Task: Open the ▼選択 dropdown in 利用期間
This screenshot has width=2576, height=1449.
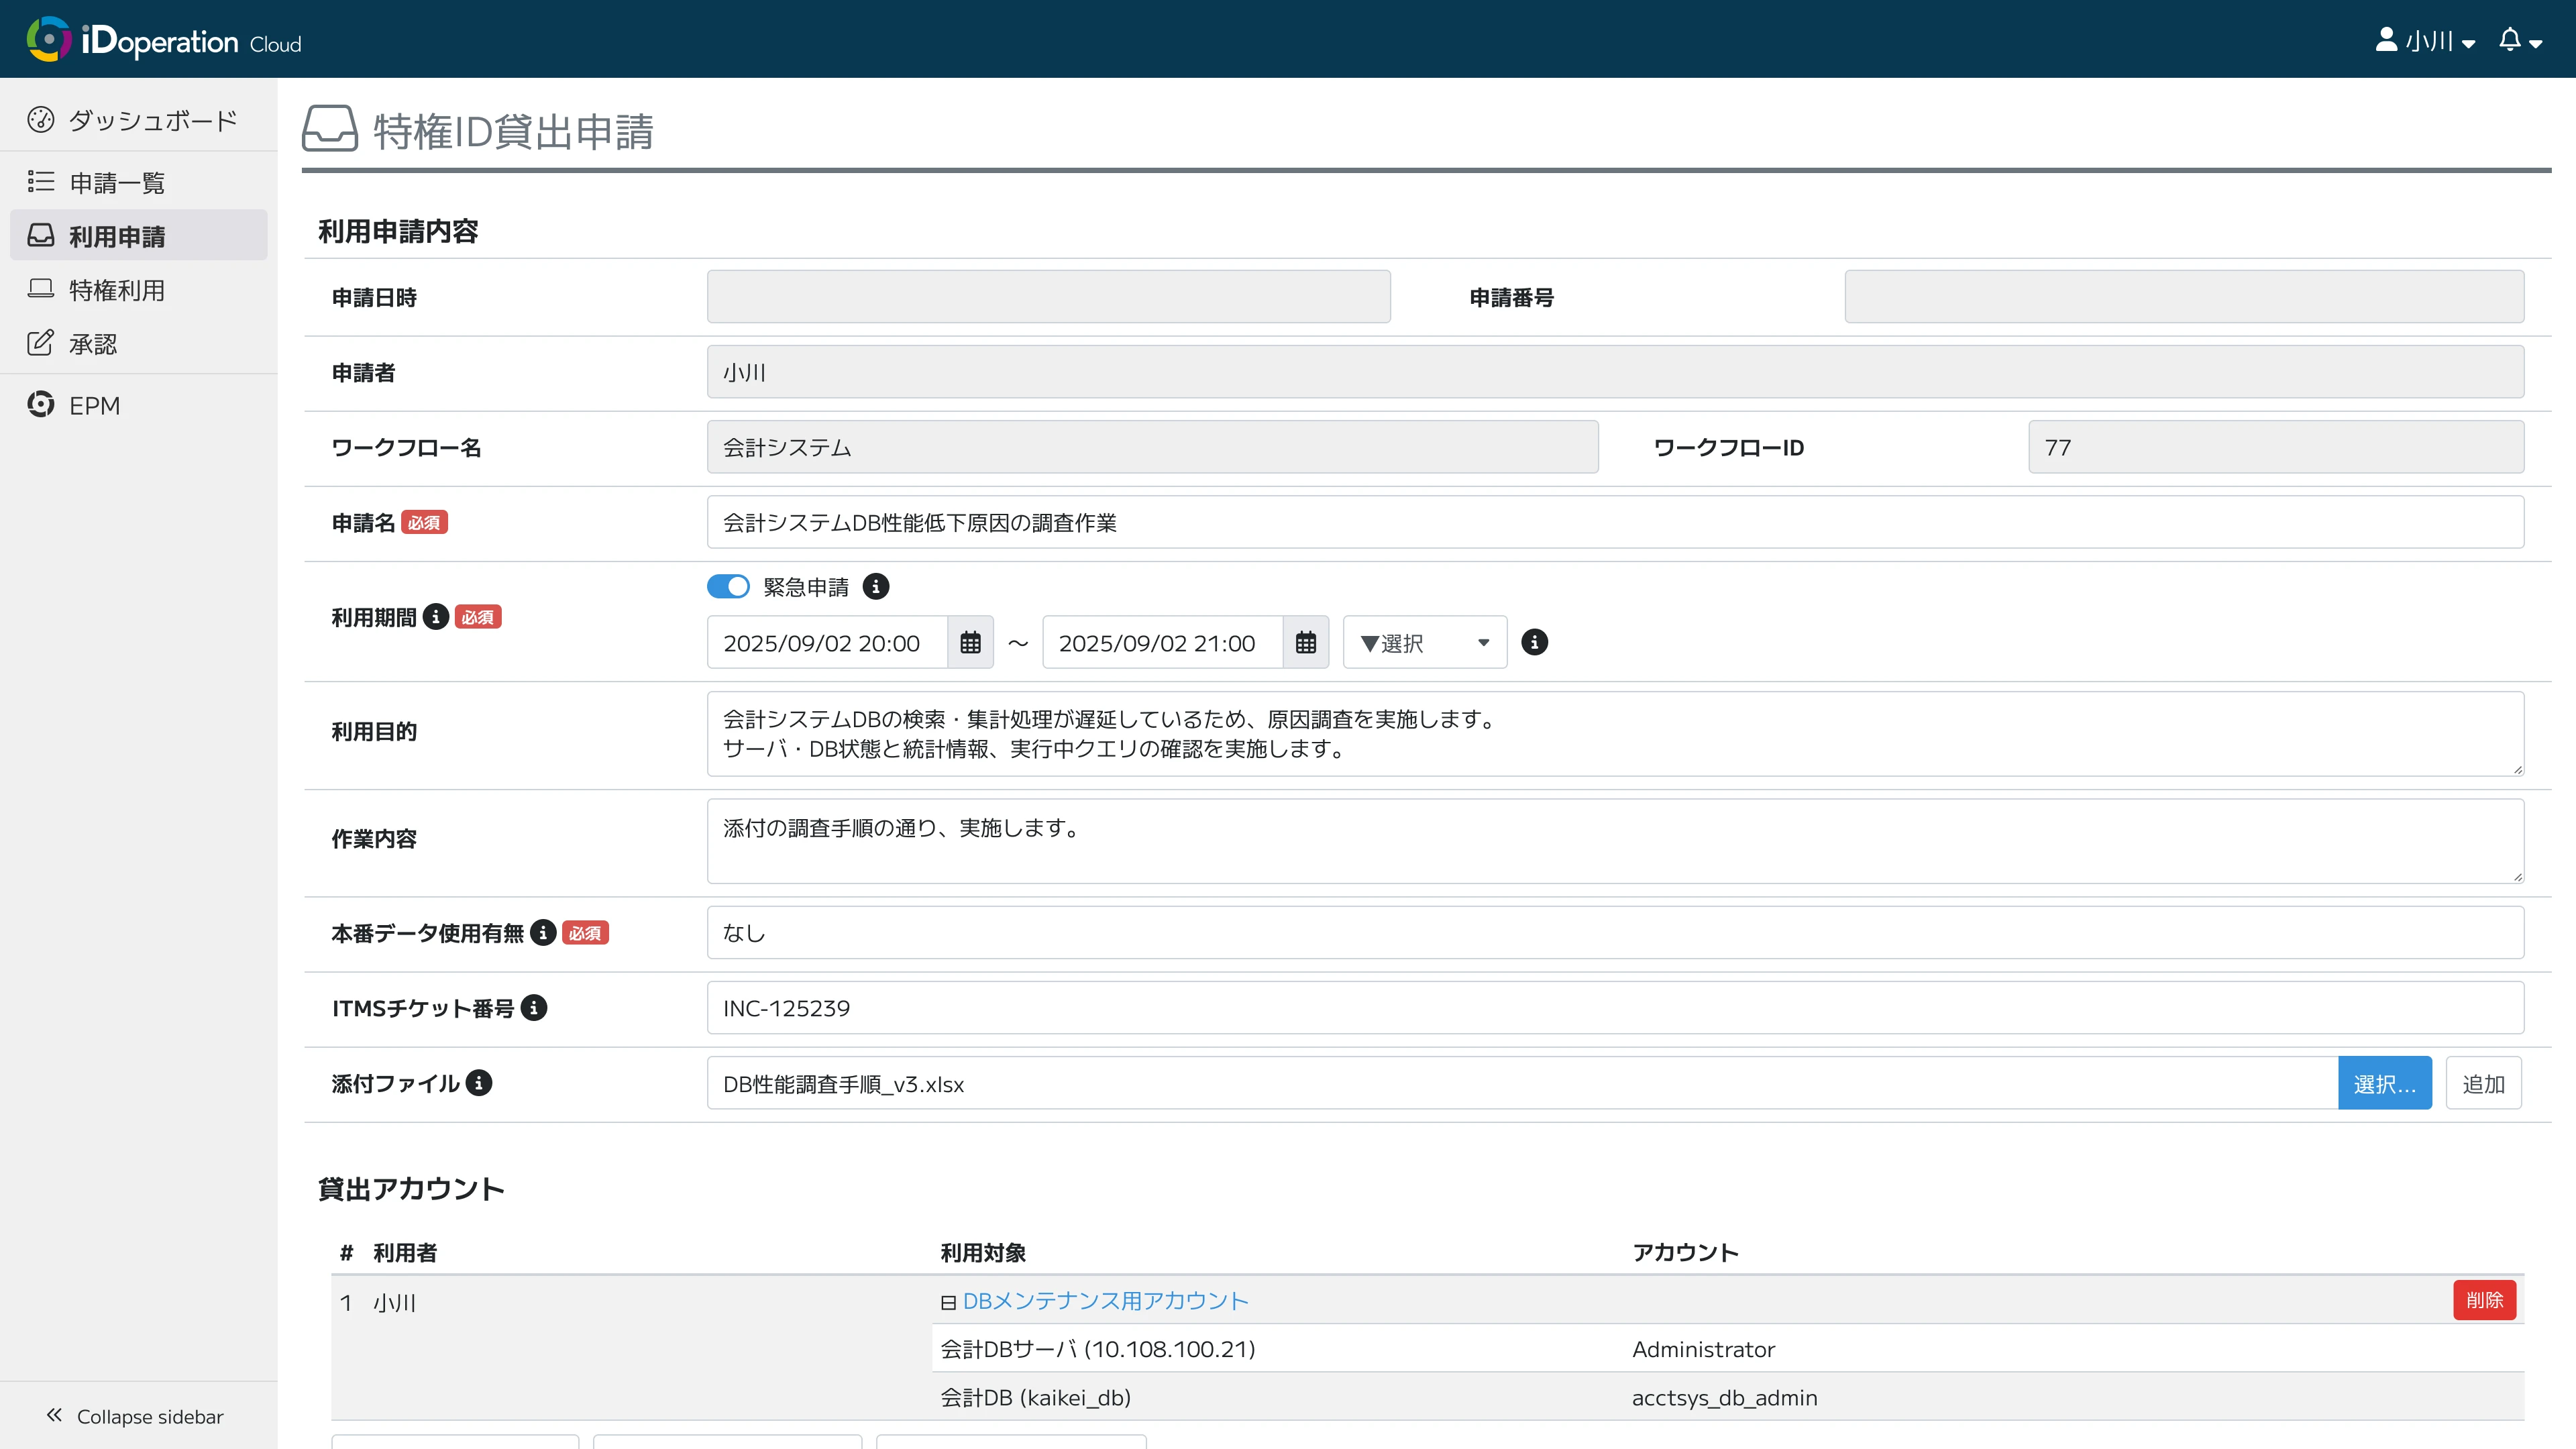Action: [1423, 642]
